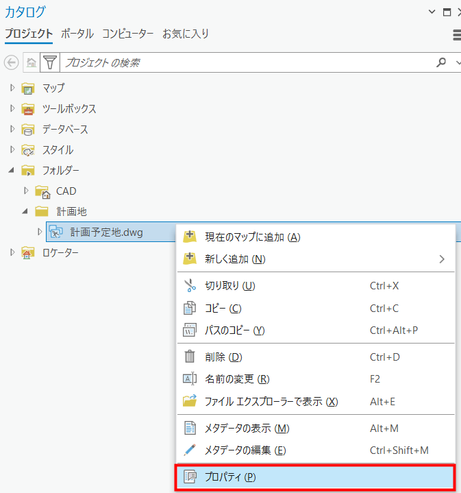Click the Database (データベース) icon
The image size is (461, 493).
28,130
